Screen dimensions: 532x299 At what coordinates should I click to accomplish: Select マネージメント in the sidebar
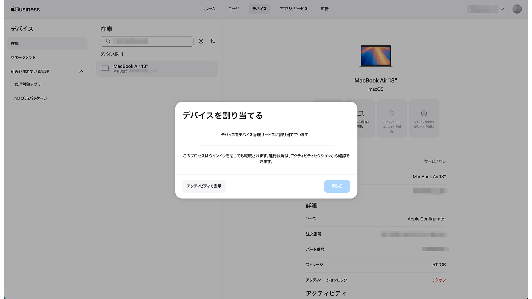[x=23, y=57]
